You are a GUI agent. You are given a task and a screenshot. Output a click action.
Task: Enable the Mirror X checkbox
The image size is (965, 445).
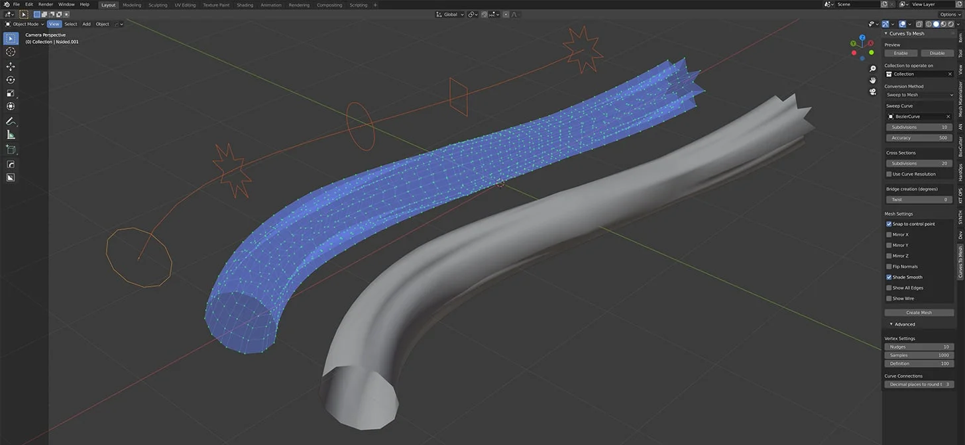point(889,234)
